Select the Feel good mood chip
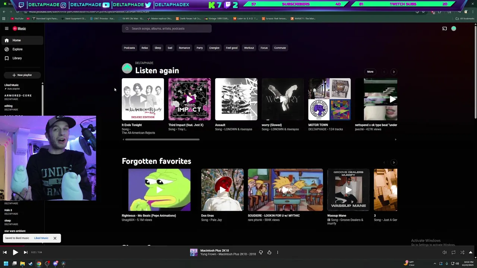This screenshot has height=268, width=477. point(231,48)
